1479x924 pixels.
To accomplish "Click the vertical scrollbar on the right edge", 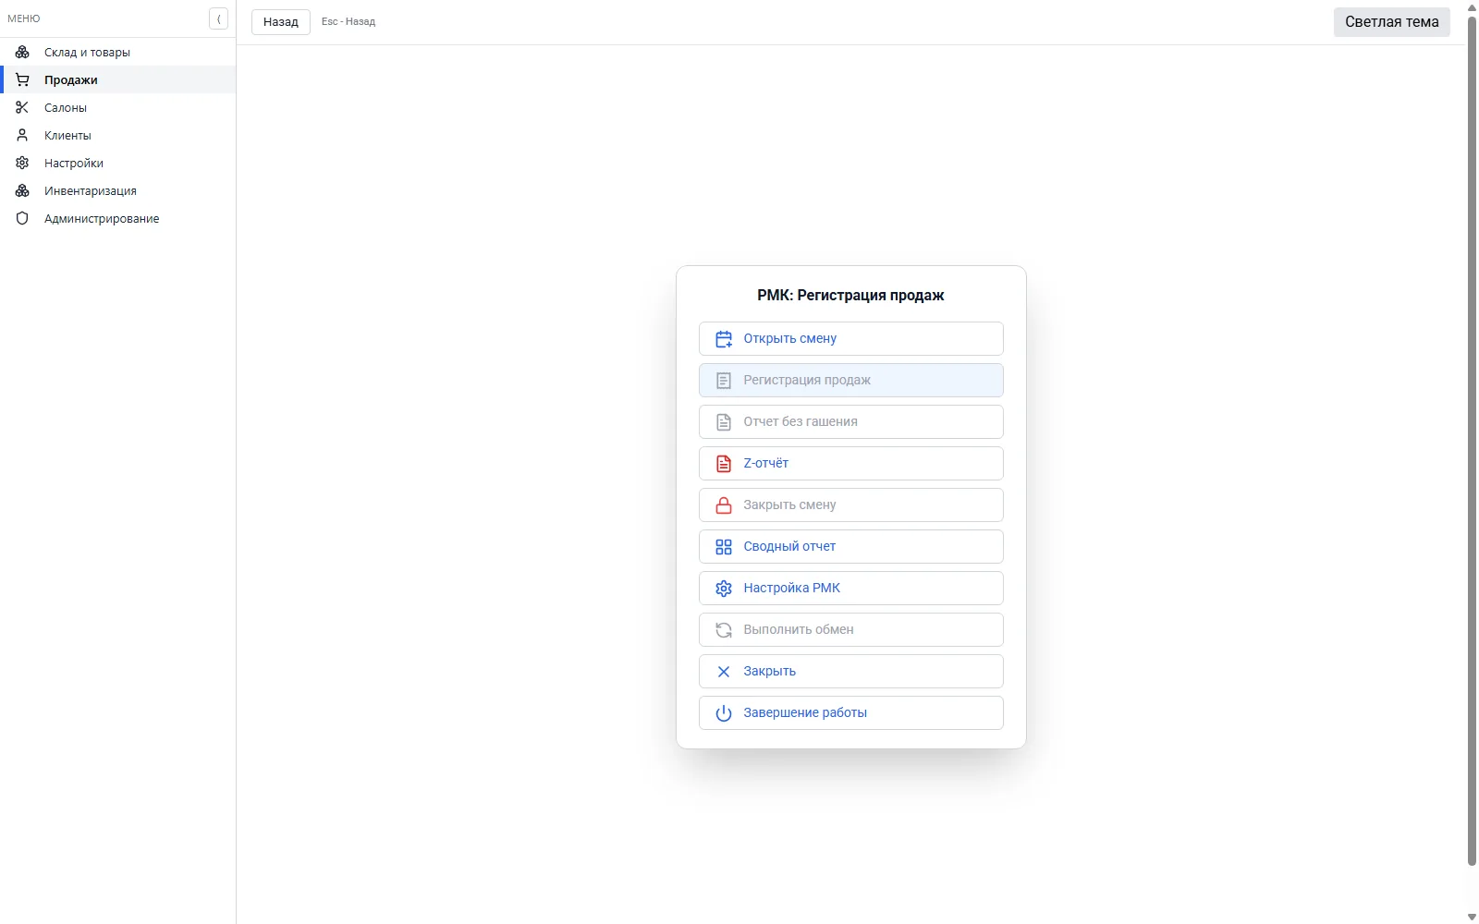I will (1472, 442).
